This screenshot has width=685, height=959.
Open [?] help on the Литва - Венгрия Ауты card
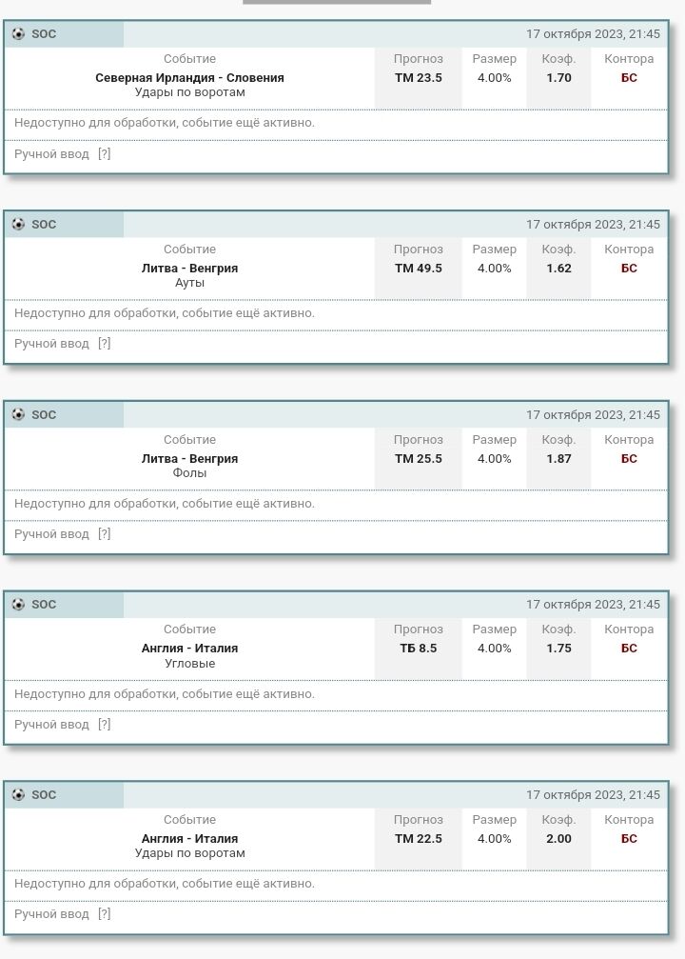click(105, 344)
